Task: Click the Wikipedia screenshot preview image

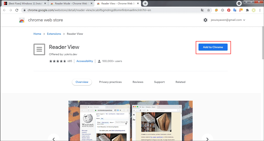Action: click(x=130, y=121)
